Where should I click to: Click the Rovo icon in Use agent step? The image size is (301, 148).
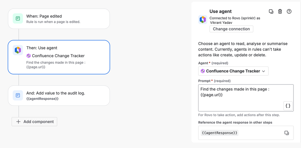pyautogui.click(x=18, y=50)
